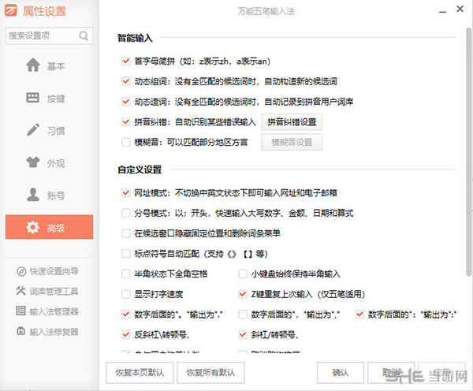Disable 拼音纠错 checkbox

tap(126, 122)
